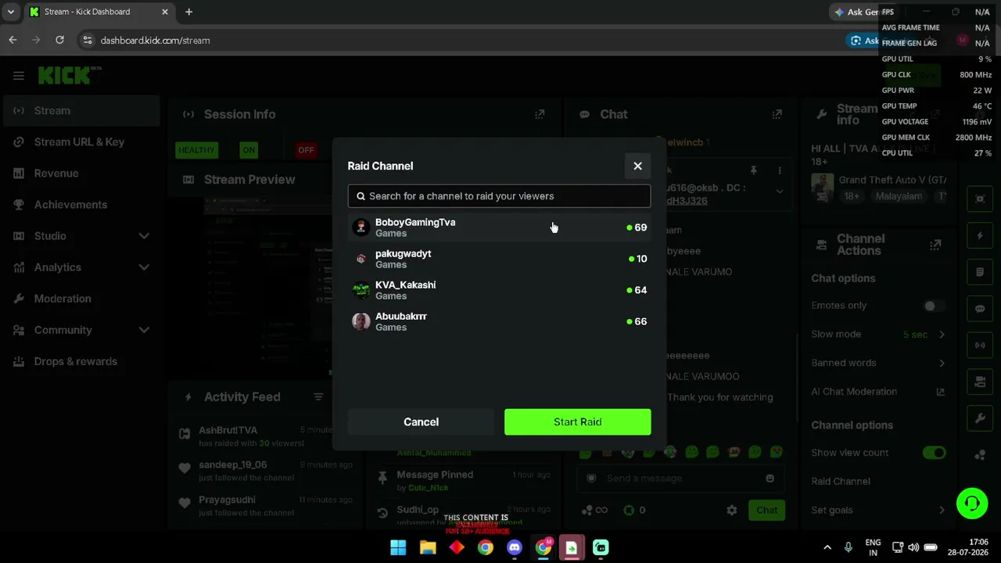
Task: Pop out the Session Info panel
Action: click(x=540, y=114)
